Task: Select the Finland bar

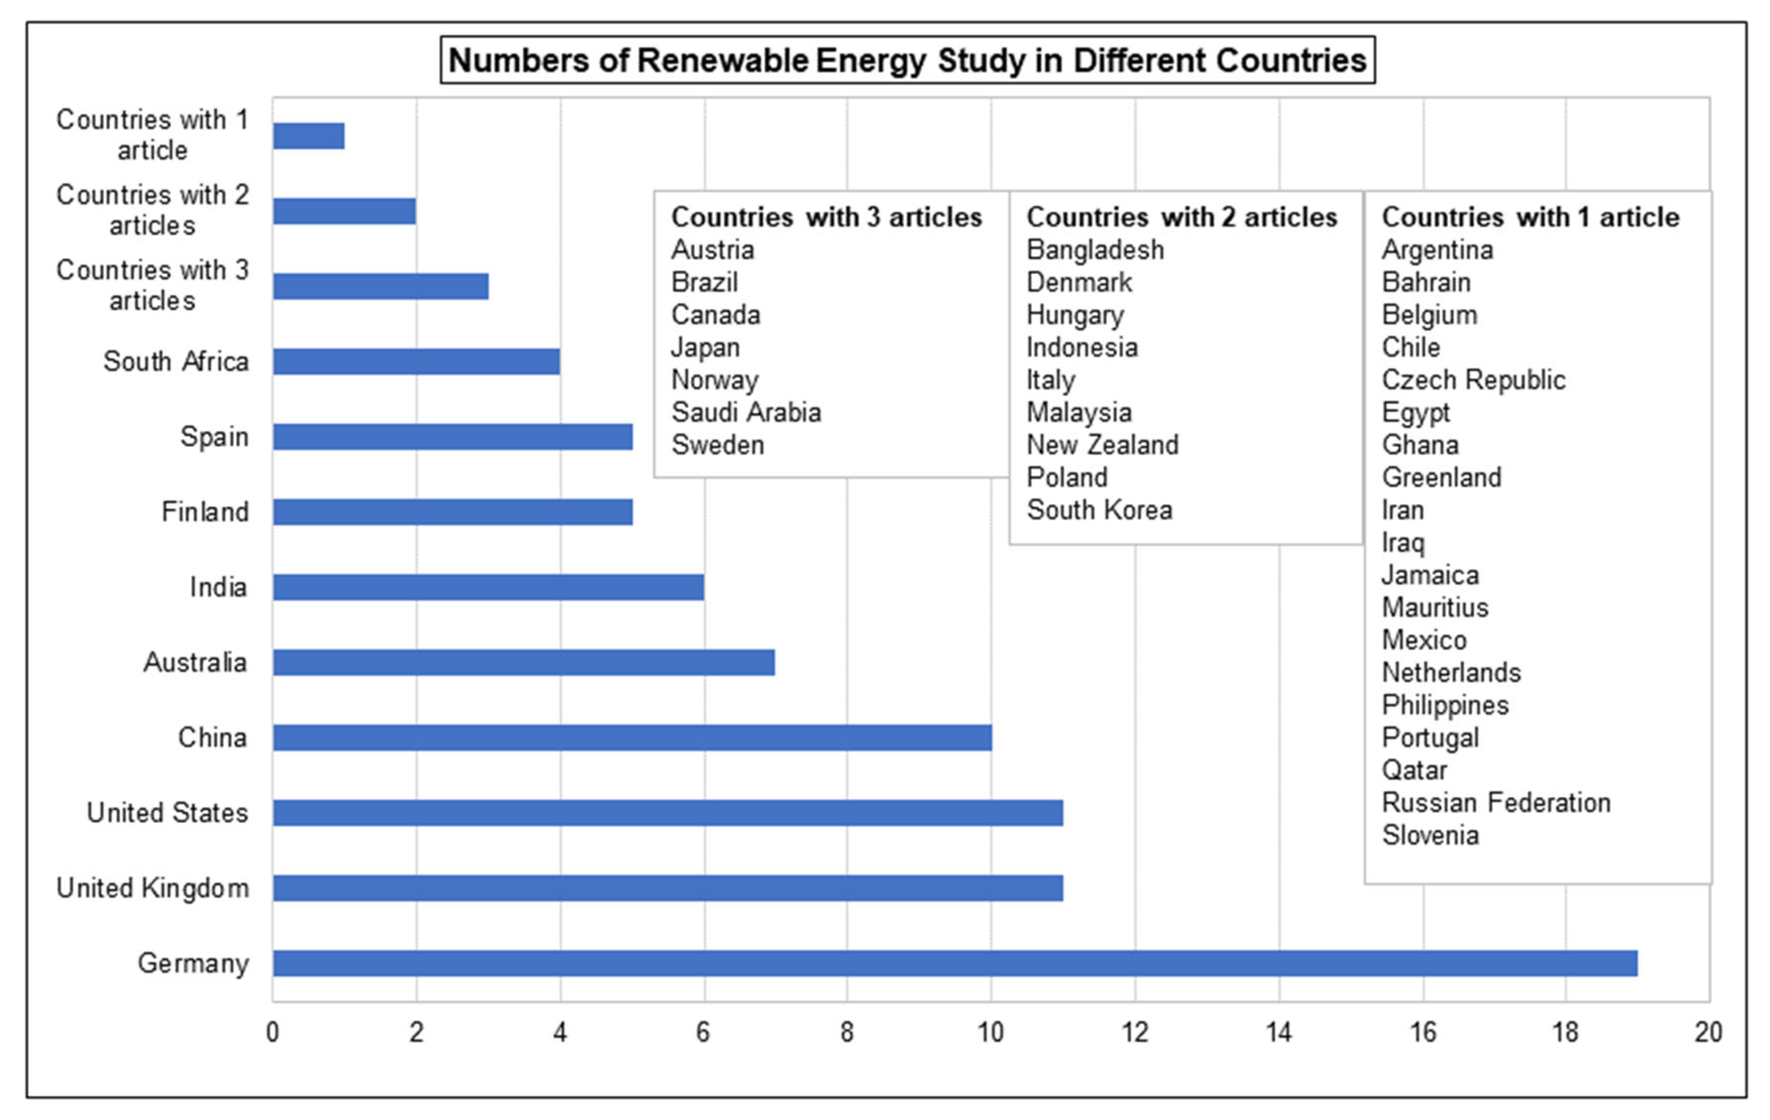Action: tap(452, 512)
